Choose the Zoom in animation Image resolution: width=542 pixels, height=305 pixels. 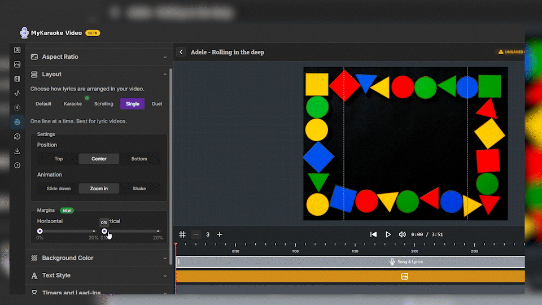click(x=99, y=189)
